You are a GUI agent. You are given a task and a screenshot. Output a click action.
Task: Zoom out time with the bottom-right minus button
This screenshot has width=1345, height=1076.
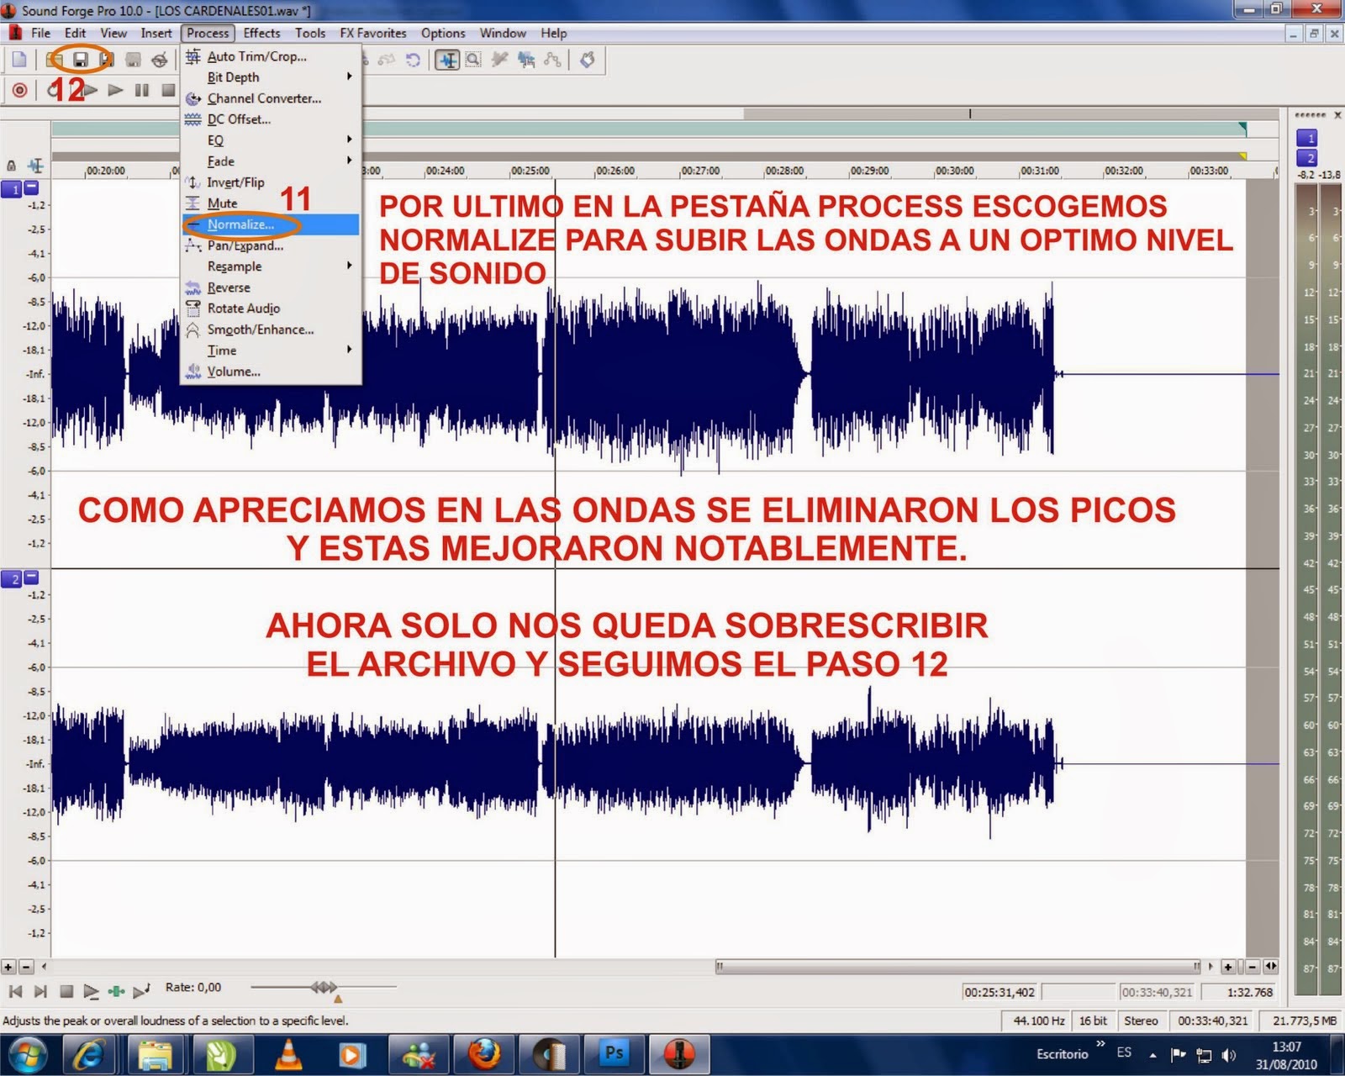tap(1252, 967)
